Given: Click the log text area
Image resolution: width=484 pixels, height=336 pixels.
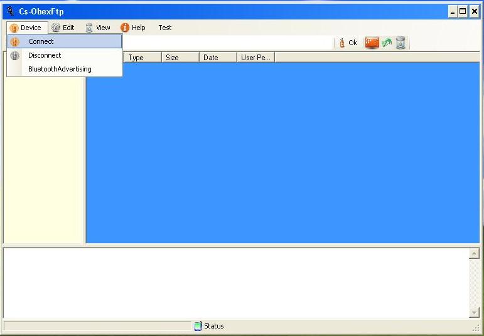Looking at the screenshot, I should 236,283.
